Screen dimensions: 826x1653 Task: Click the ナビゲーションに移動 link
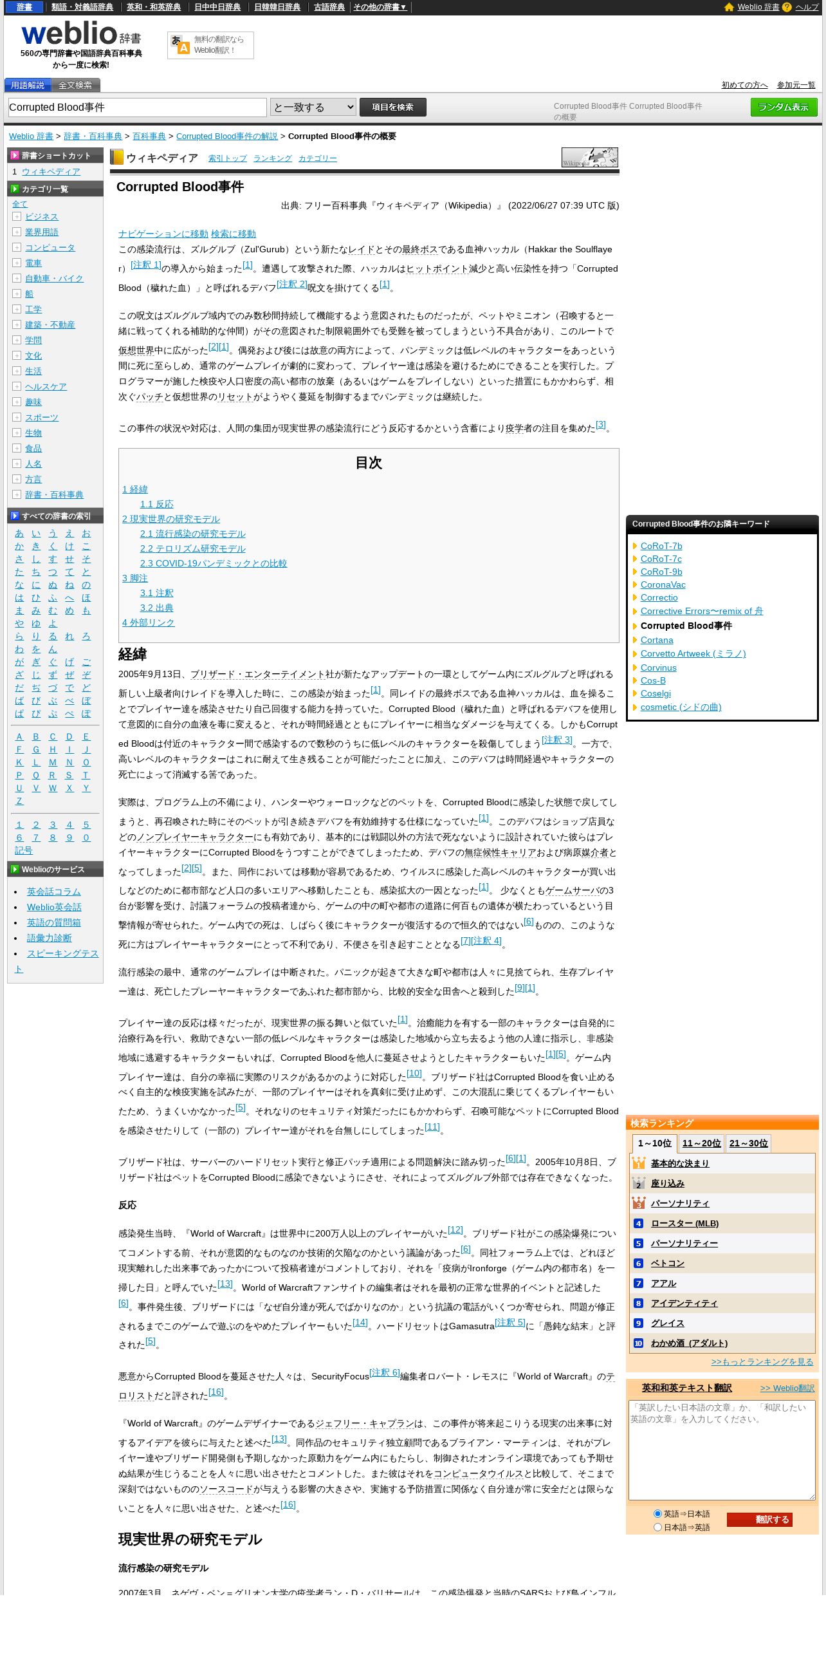tap(163, 234)
